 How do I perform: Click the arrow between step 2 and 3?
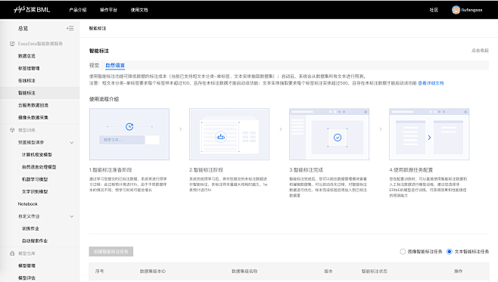point(281,129)
